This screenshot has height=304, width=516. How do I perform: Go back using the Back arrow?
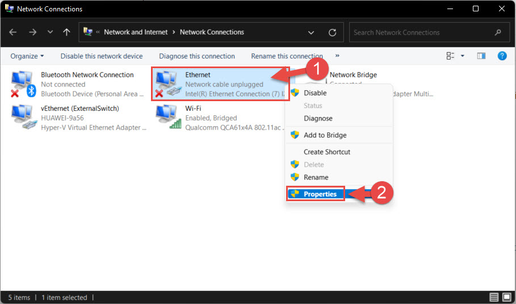coord(13,32)
